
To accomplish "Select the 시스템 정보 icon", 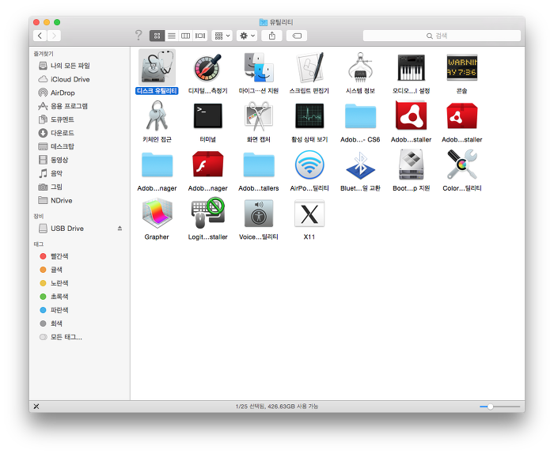I will [x=360, y=67].
